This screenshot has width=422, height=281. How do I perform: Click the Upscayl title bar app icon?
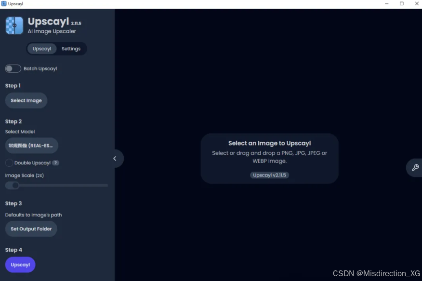click(4, 4)
